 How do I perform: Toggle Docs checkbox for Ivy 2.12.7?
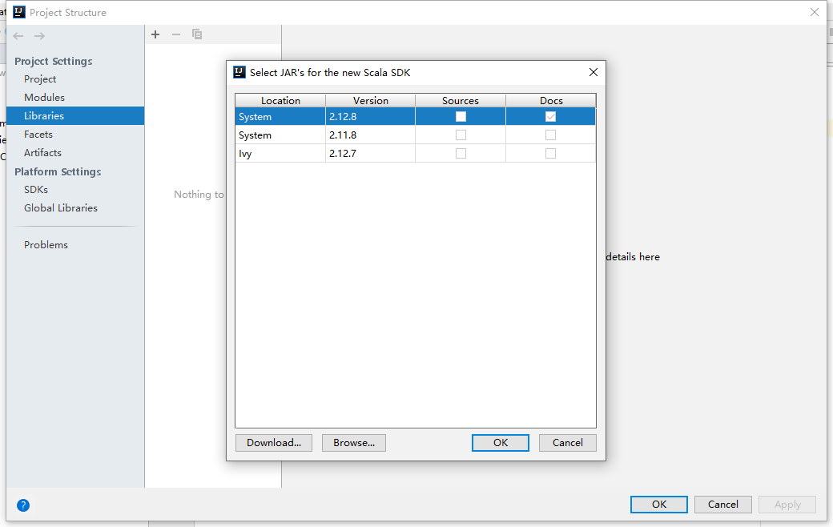(x=550, y=154)
